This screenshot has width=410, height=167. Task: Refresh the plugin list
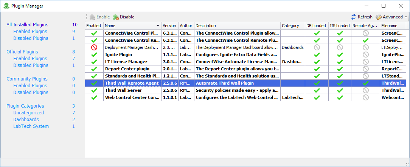tap(362, 17)
